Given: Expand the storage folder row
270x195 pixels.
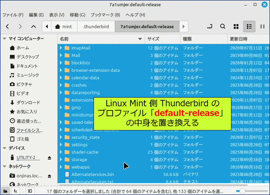Looking at the screenshot, I should coord(61,159).
